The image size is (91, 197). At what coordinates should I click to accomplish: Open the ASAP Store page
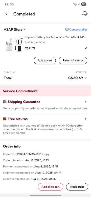pyautogui.click(x=14, y=30)
